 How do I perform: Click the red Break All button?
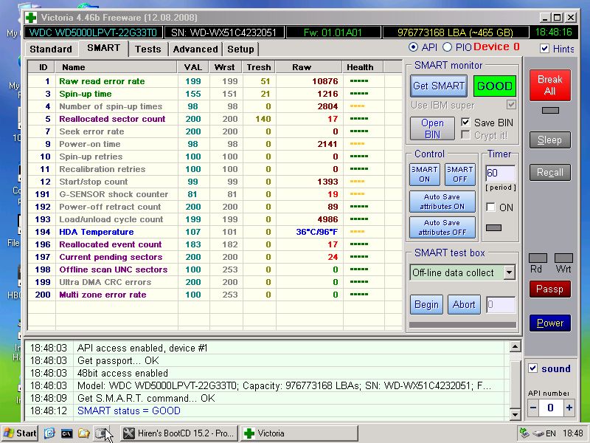[x=549, y=85]
